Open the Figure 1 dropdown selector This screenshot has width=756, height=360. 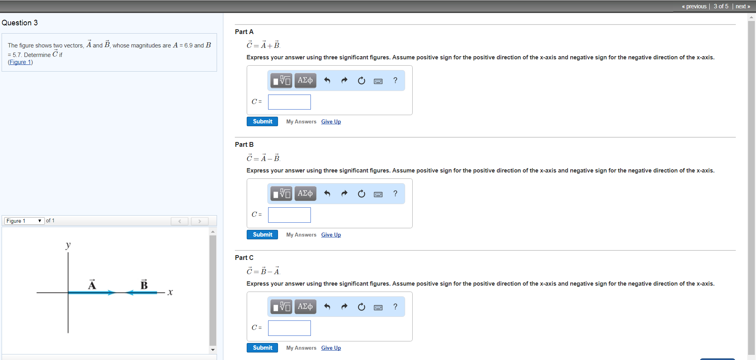click(24, 220)
